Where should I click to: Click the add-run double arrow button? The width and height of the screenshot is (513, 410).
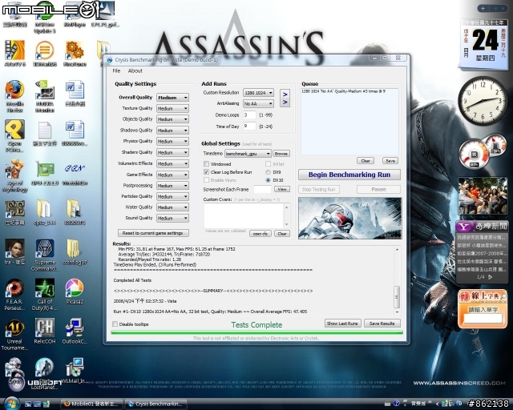tap(285, 98)
